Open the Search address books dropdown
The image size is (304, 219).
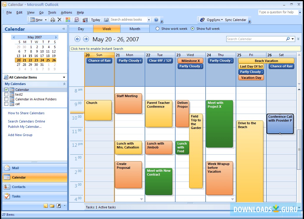tap(149, 20)
